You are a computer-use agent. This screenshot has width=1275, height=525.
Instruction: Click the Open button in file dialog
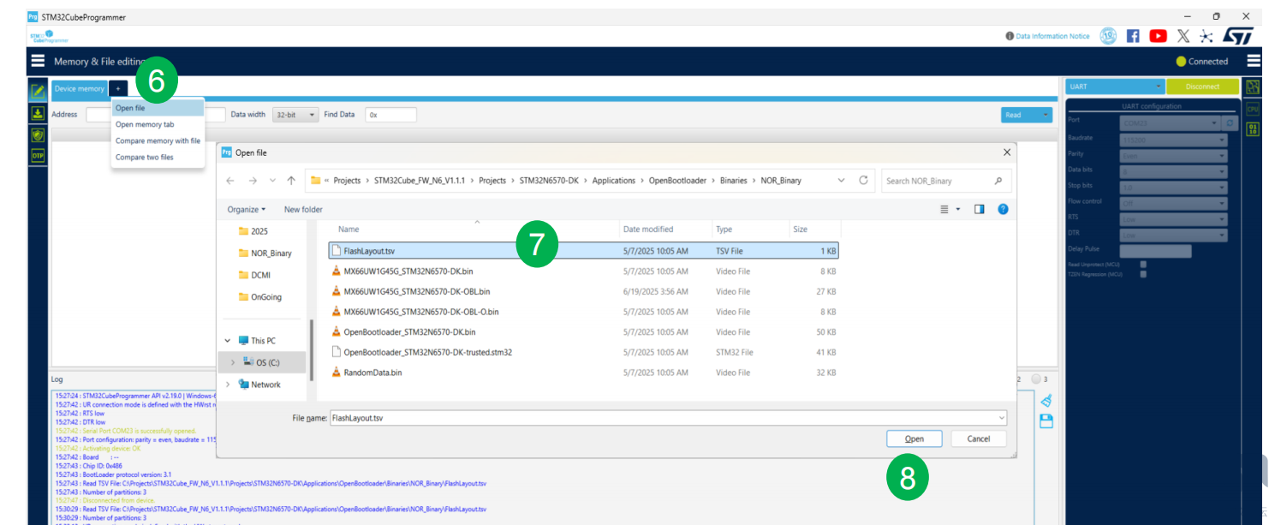pos(914,438)
